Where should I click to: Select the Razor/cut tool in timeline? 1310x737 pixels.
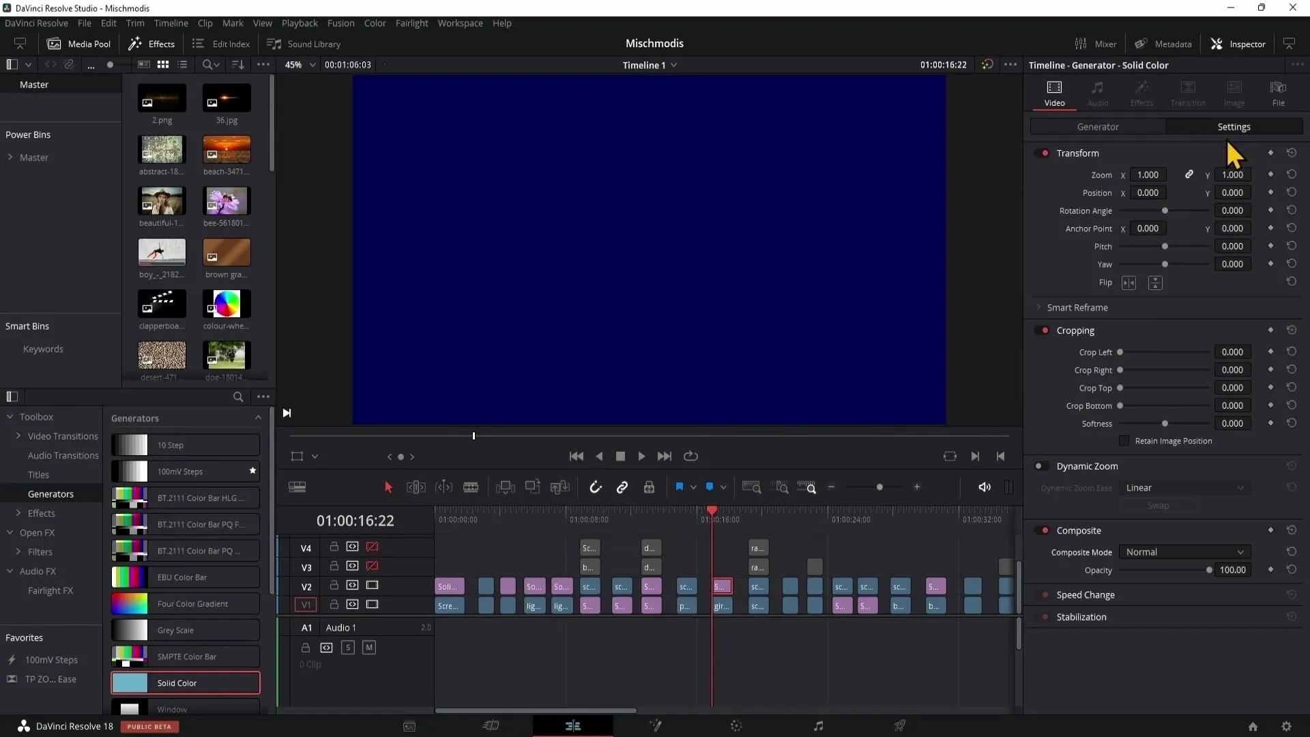471,488
